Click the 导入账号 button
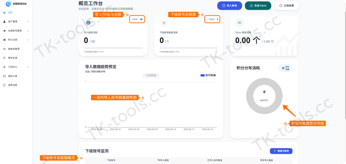 [x=230, y=6]
